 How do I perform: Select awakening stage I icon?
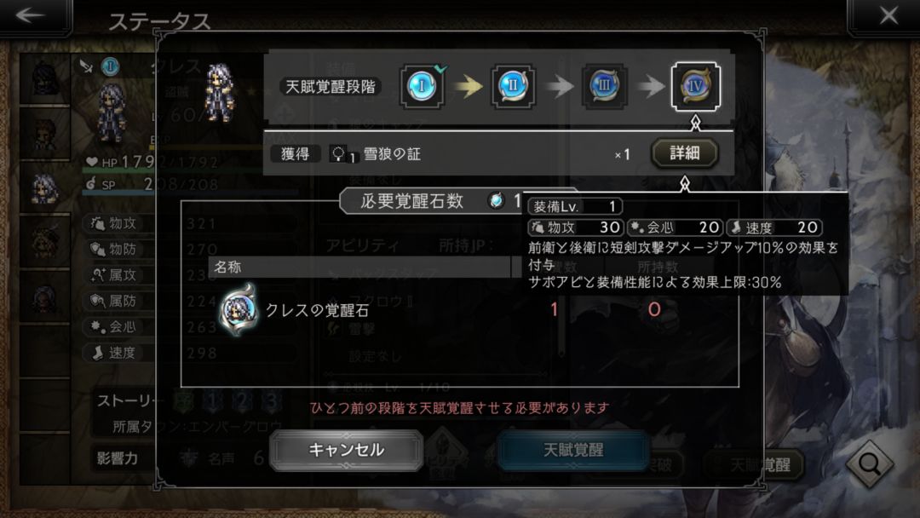click(422, 86)
